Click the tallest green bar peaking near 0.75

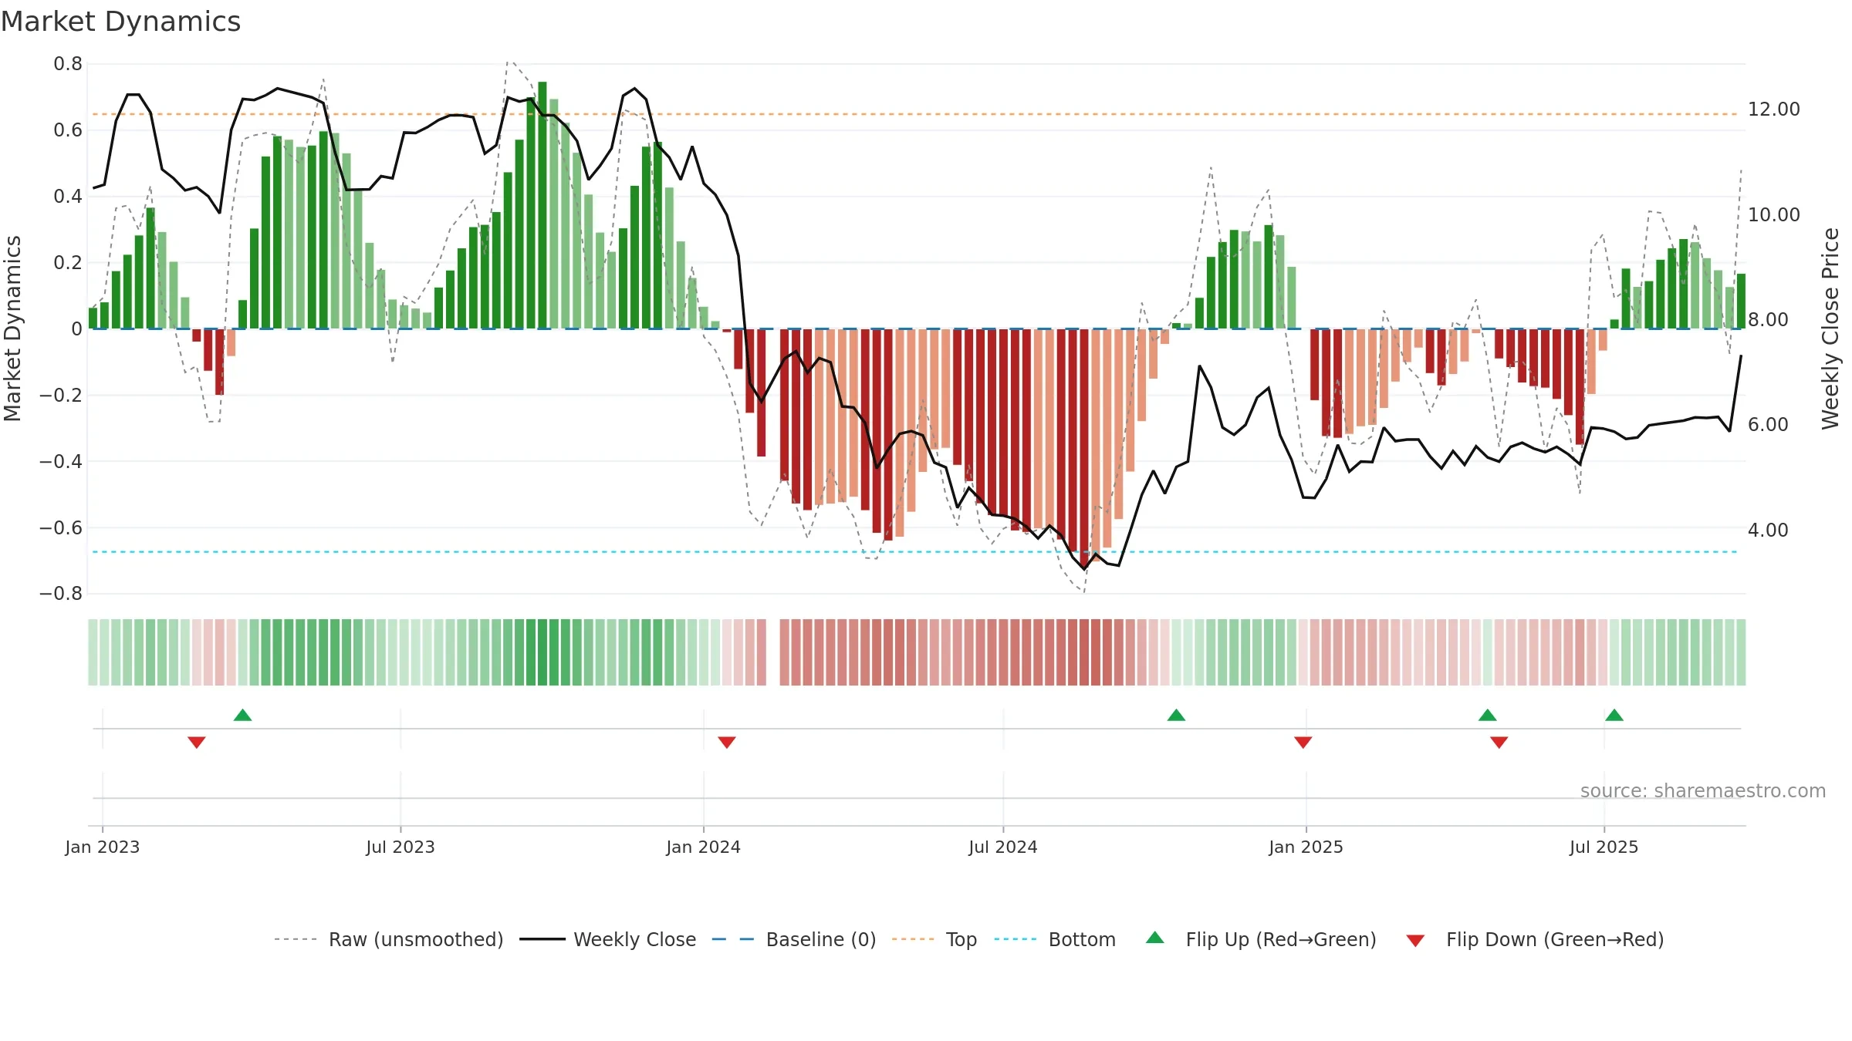(542, 205)
